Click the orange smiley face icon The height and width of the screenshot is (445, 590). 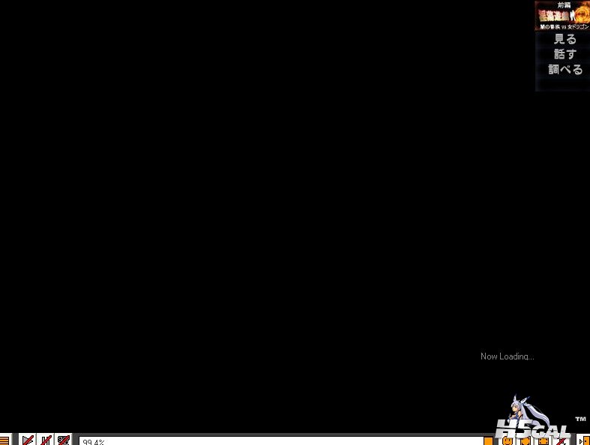pyautogui.click(x=508, y=441)
